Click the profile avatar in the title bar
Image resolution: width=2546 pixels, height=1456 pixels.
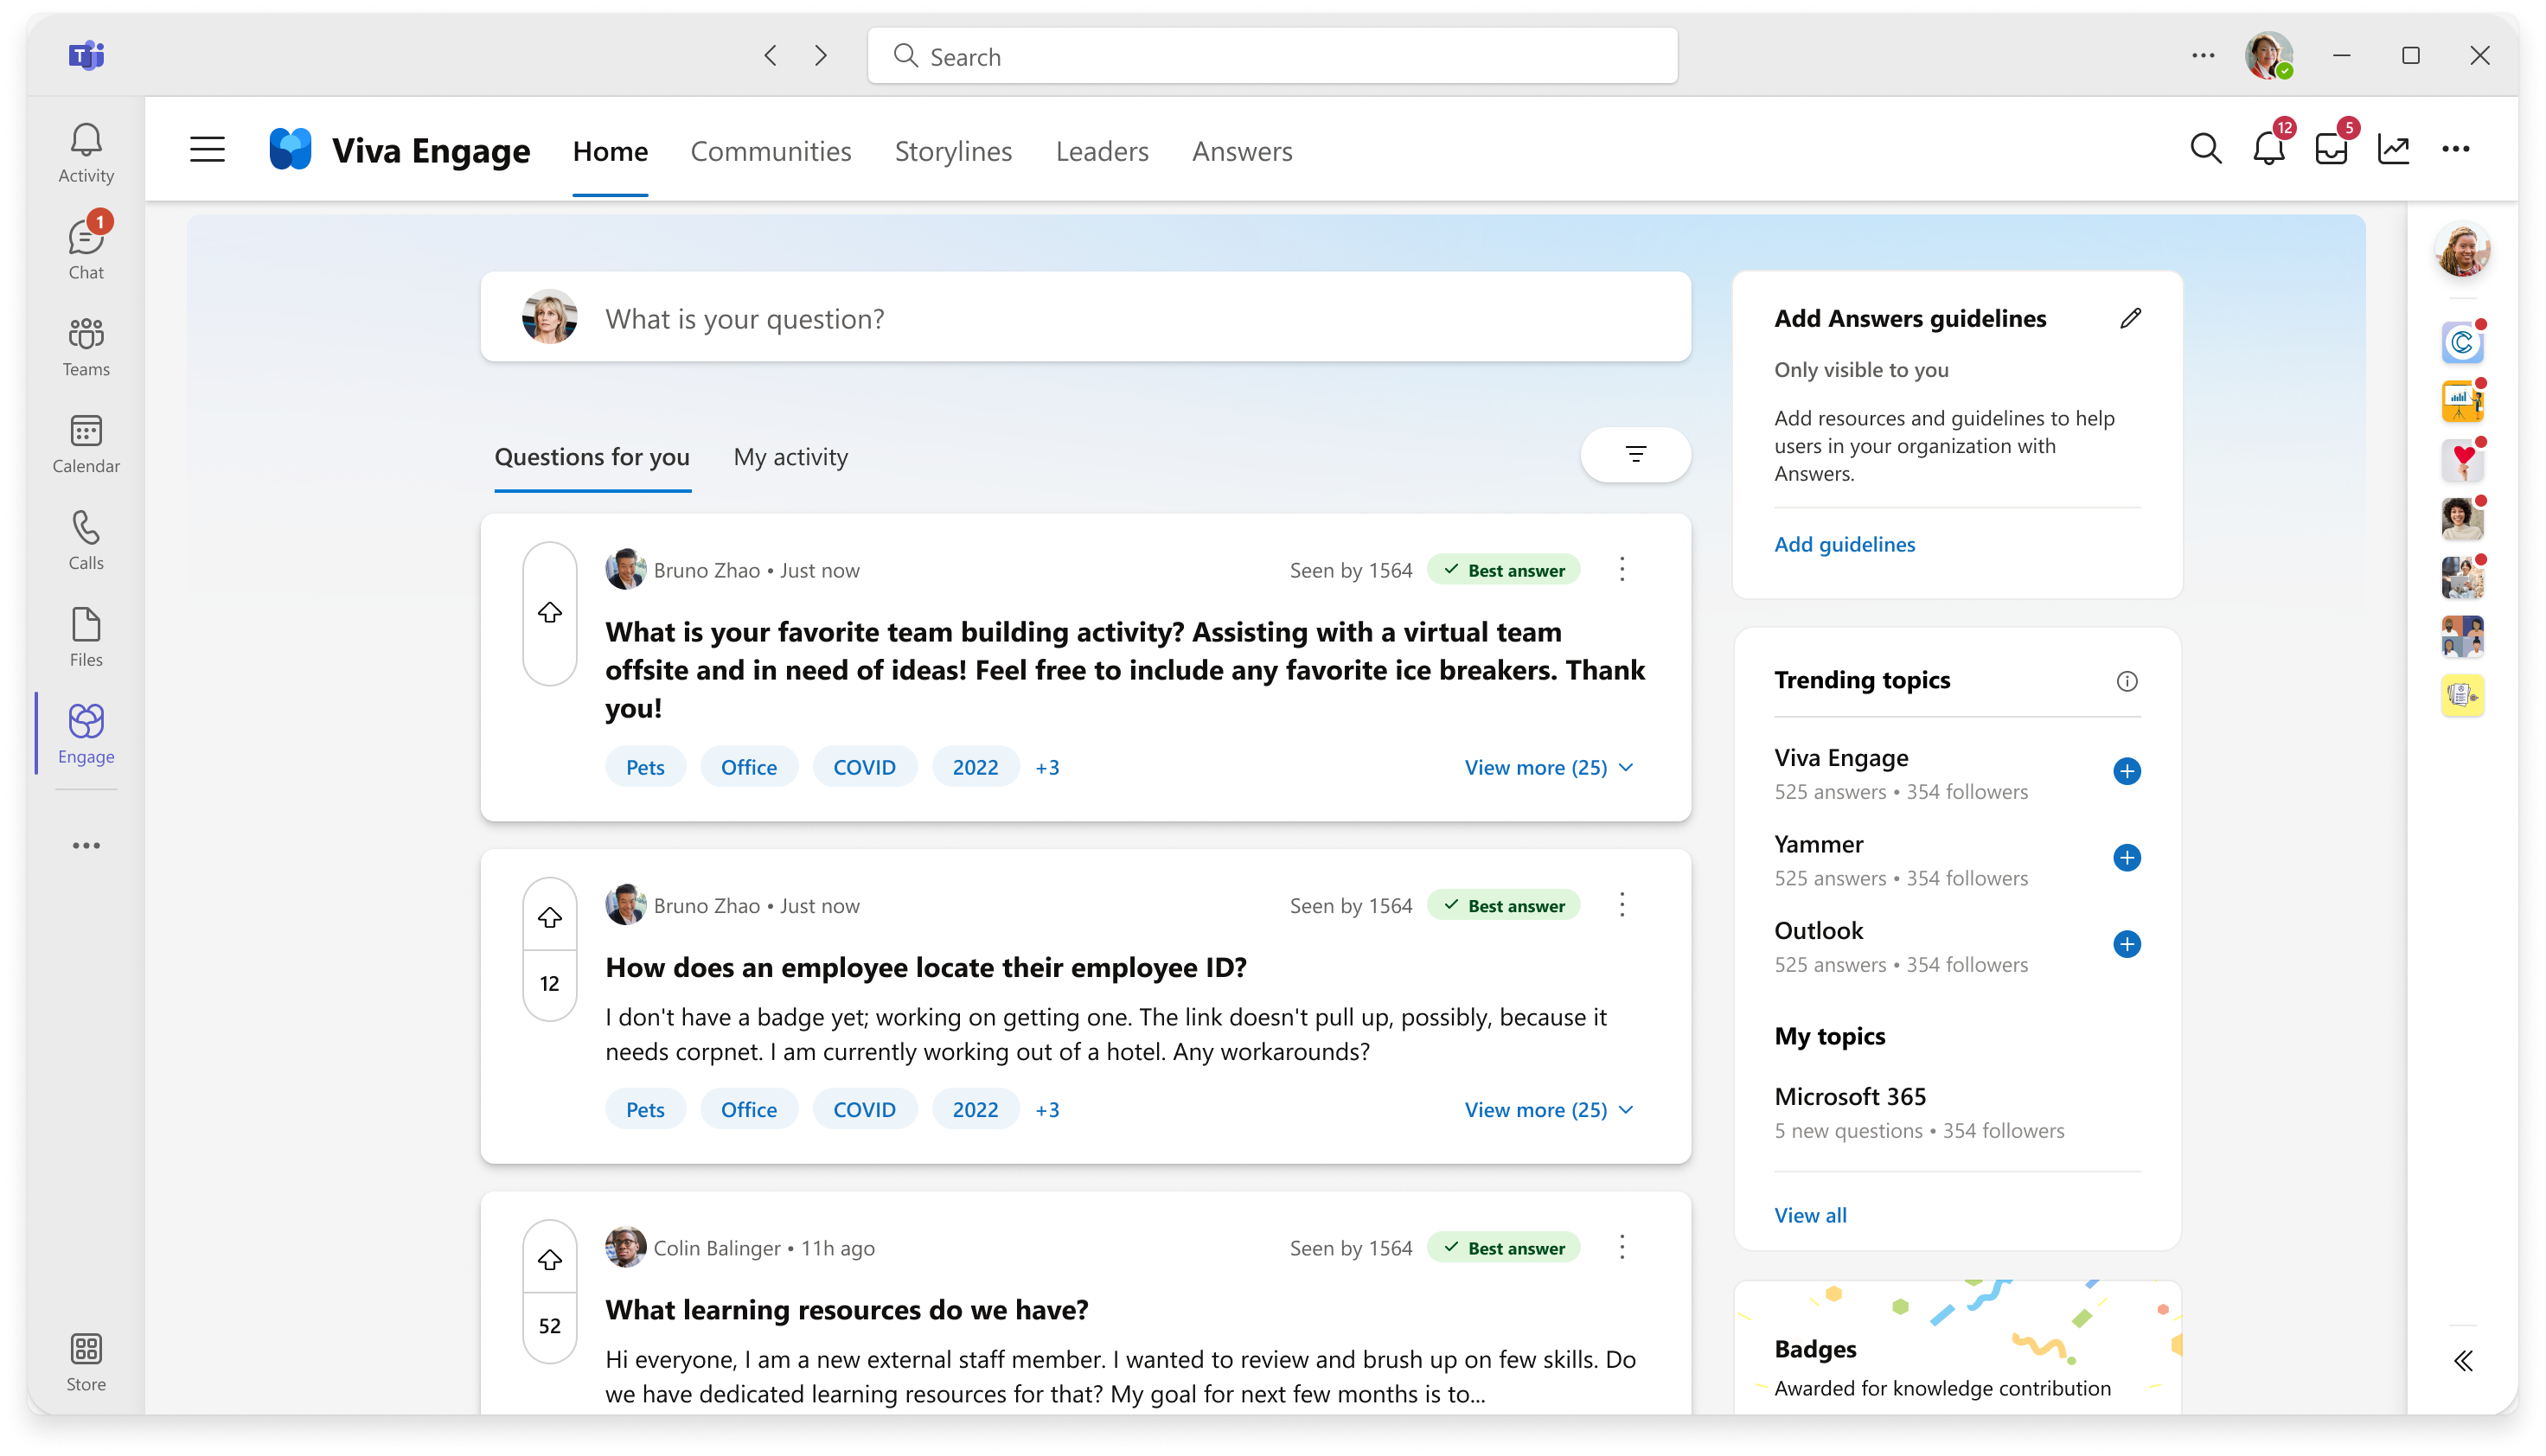coord(2269,56)
